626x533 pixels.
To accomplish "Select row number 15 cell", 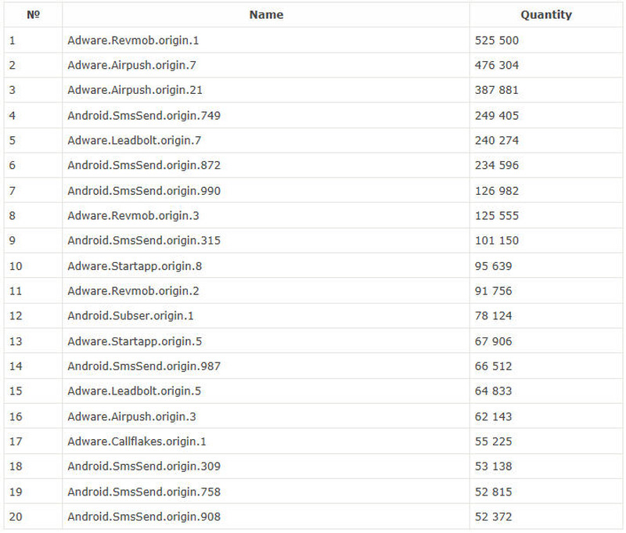I will 16,391.
